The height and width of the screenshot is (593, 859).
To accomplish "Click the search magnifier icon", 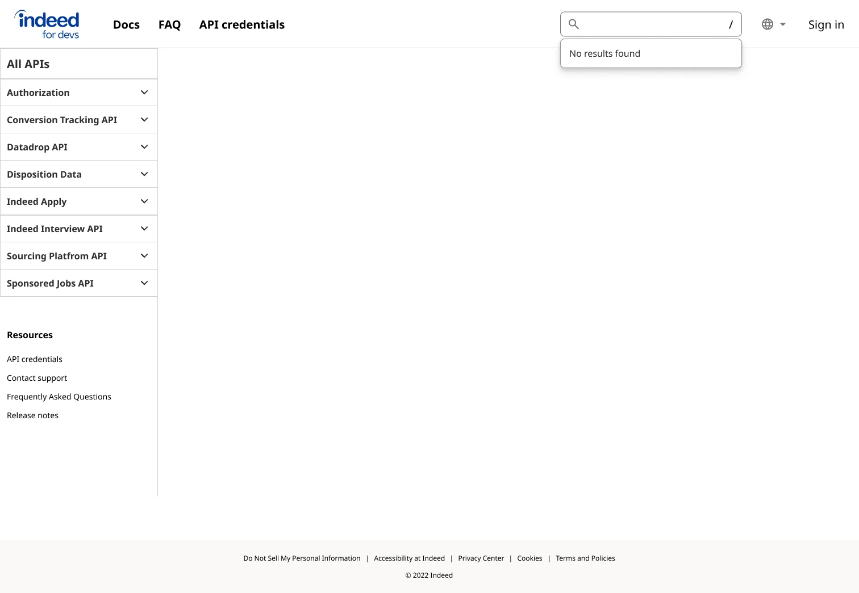I will pyautogui.click(x=574, y=24).
